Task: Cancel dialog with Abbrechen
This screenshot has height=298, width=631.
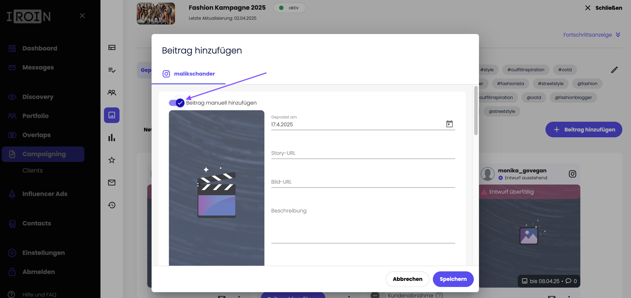Action: (408, 279)
